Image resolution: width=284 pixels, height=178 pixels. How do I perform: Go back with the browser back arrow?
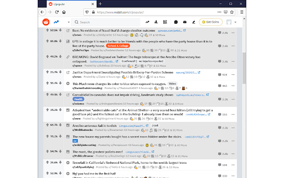click(x=43, y=12)
